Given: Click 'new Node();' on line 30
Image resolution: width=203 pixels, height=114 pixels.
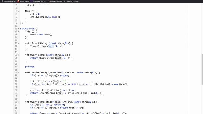Looking at the screenshot, I should click(x=121, y=84).
